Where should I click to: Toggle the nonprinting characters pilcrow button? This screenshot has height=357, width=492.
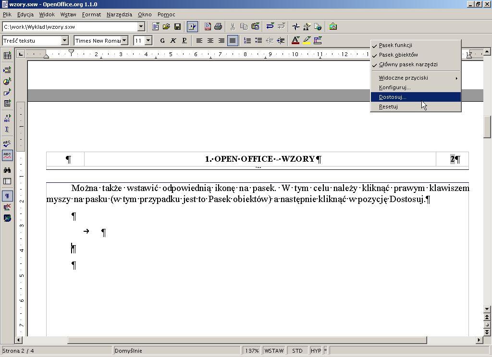coord(7,196)
